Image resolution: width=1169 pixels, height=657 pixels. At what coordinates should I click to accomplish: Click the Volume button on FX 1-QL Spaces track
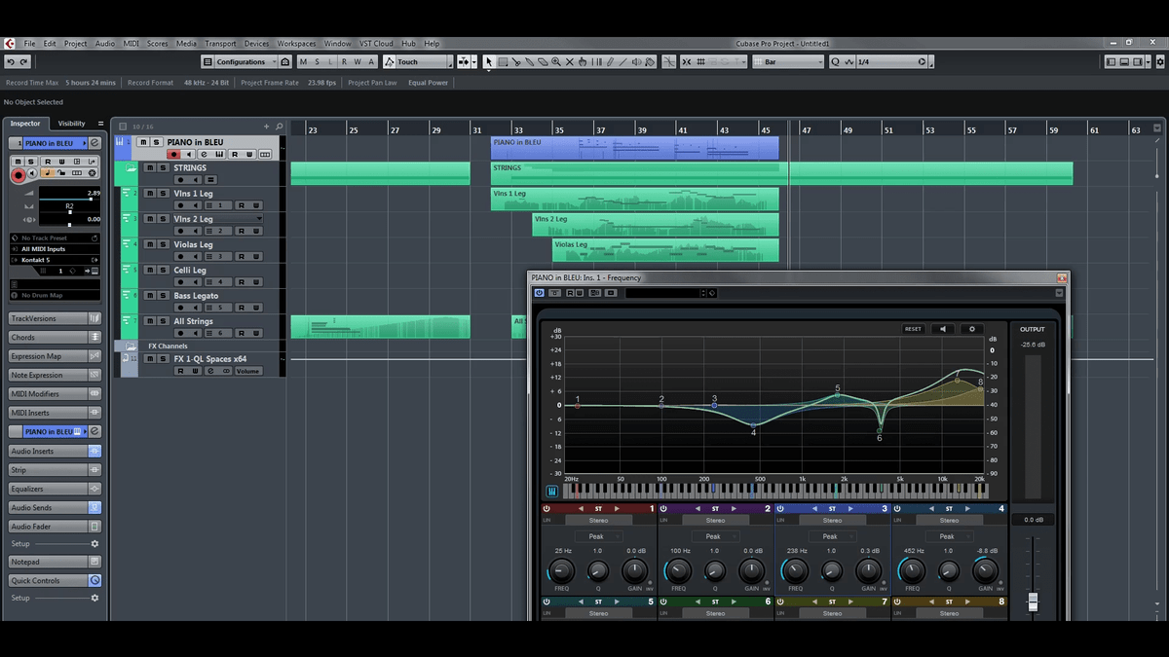pyautogui.click(x=247, y=371)
